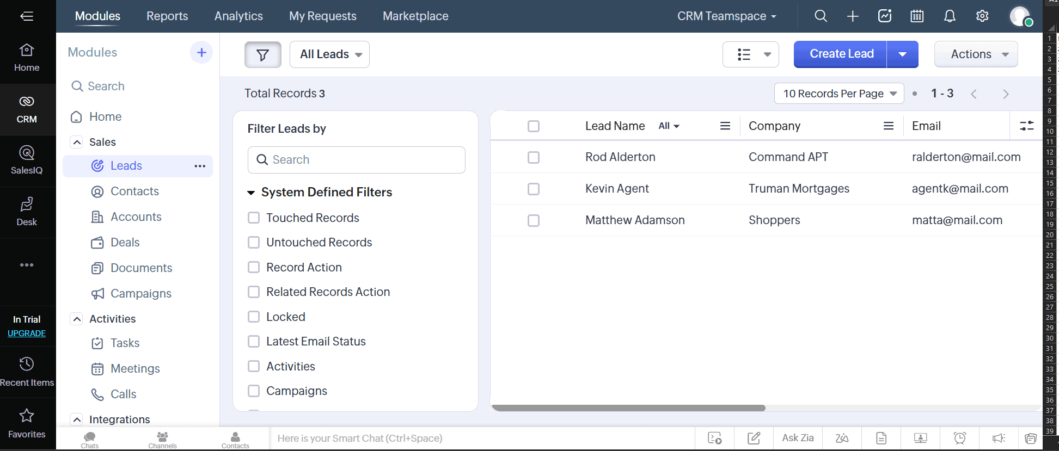Collapse System Defined Filters section
This screenshot has width=1059, height=451.
(x=251, y=193)
